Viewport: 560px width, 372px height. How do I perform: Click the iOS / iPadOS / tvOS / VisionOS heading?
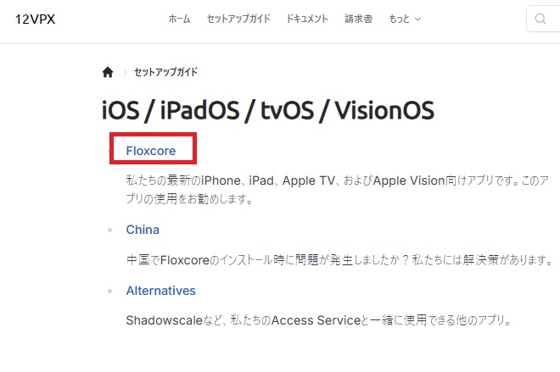pos(267,110)
